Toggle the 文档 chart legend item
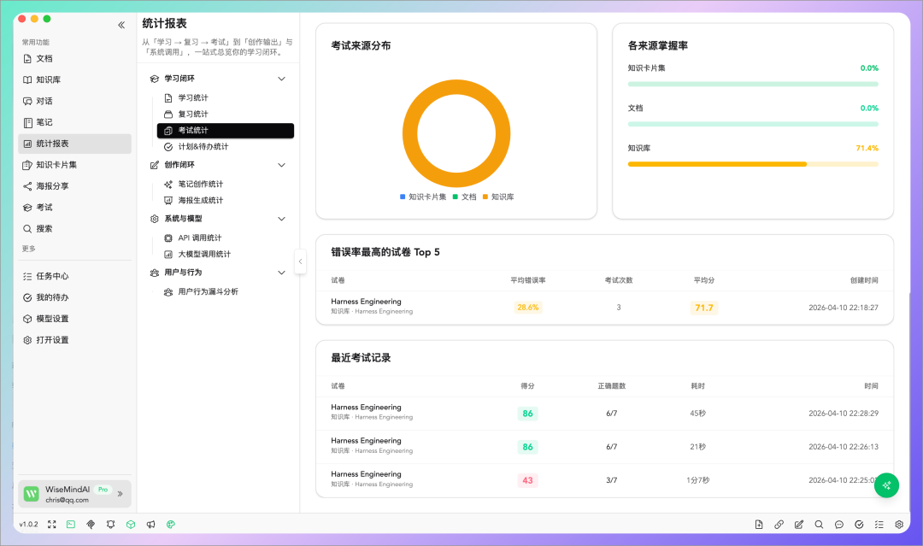923x546 pixels. click(x=464, y=197)
